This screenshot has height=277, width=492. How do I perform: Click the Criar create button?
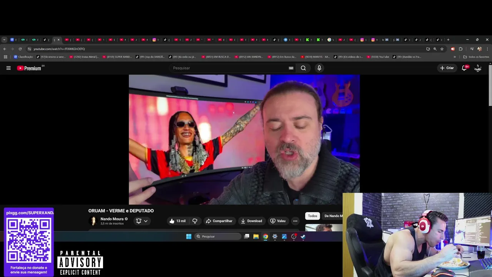click(447, 68)
